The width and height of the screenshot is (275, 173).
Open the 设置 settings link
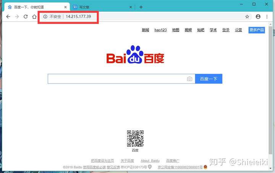coord(238,30)
